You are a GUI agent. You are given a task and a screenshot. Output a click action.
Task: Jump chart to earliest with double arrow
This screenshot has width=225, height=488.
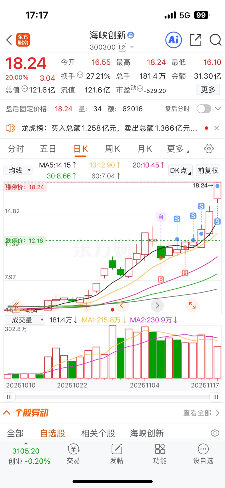click(x=16, y=305)
